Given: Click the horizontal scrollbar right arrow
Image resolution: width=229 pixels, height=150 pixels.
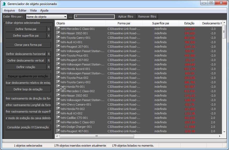Looking at the screenshot, I should 220,136.
